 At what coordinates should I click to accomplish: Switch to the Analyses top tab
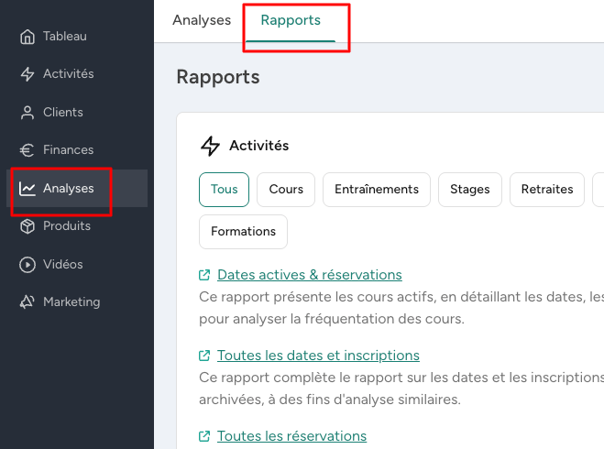click(202, 20)
